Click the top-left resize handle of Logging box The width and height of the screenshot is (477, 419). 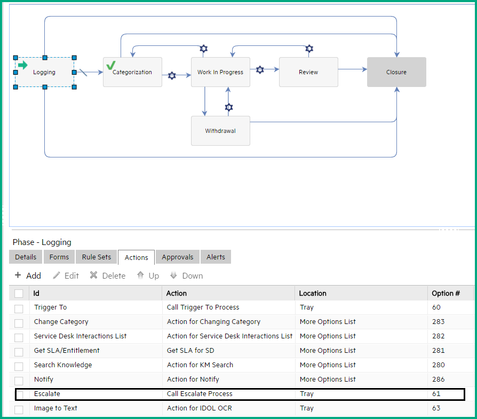click(x=15, y=58)
